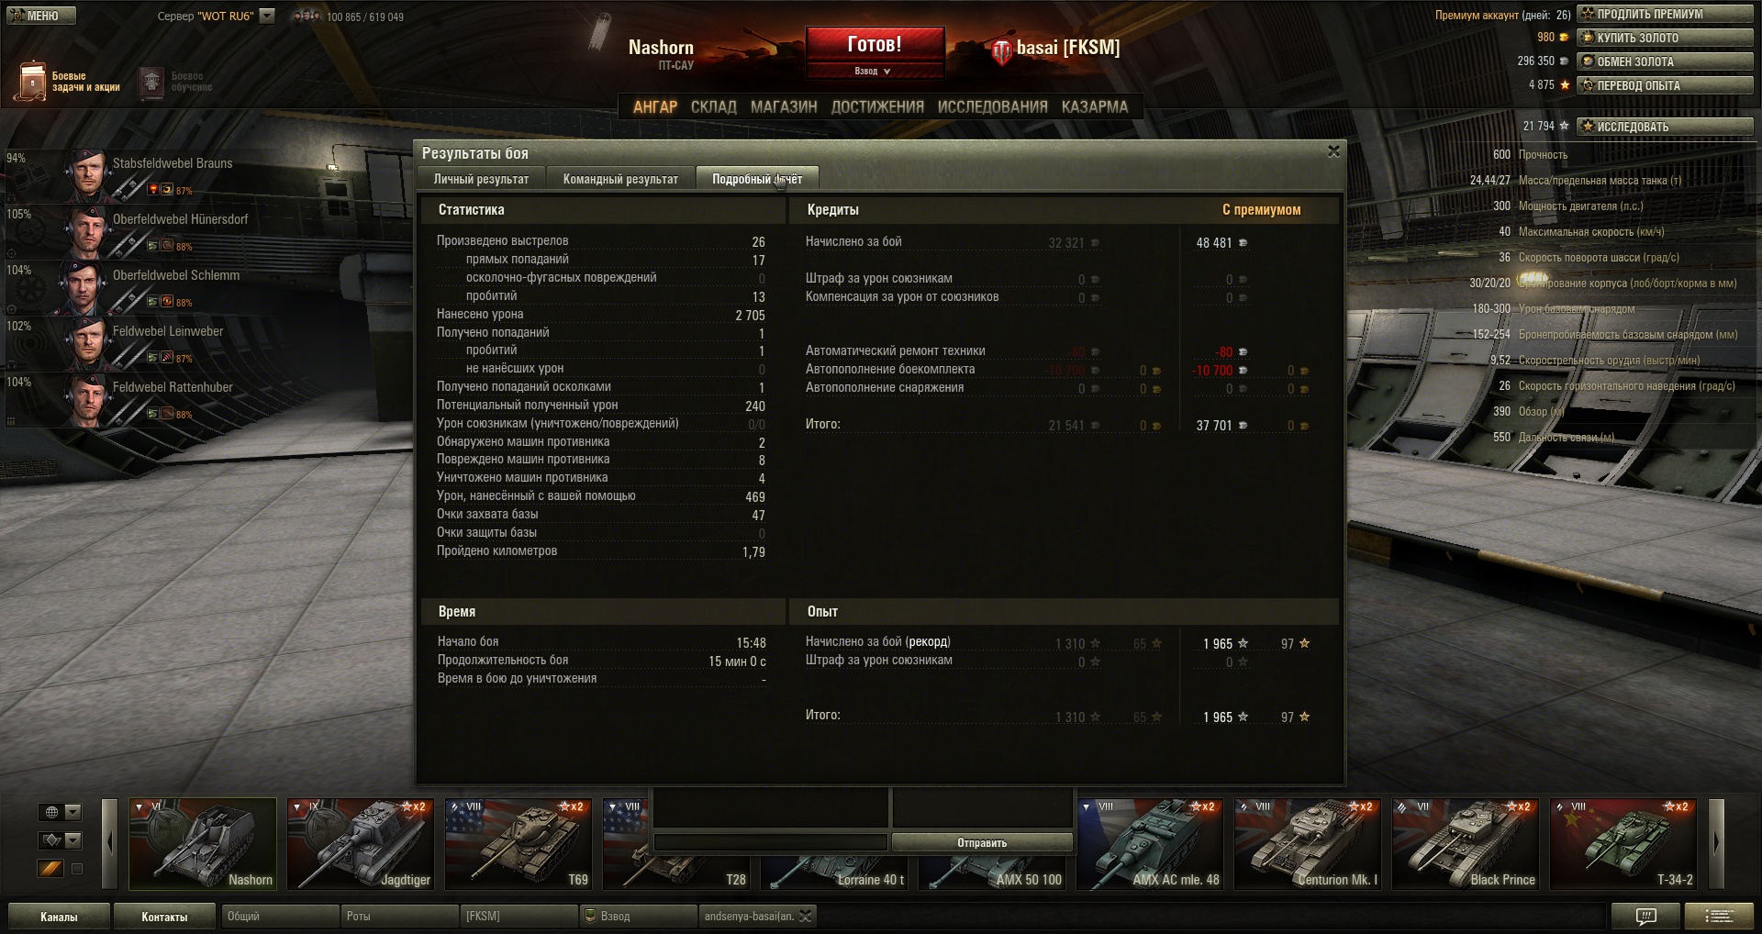Open the list-view icon button at bottom right
Viewport: 1762px width, 934px height.
1719,916
